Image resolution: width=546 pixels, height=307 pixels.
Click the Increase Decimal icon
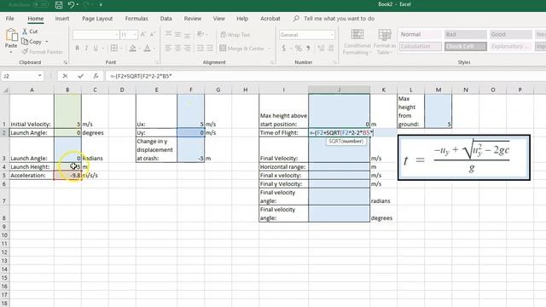321,48
